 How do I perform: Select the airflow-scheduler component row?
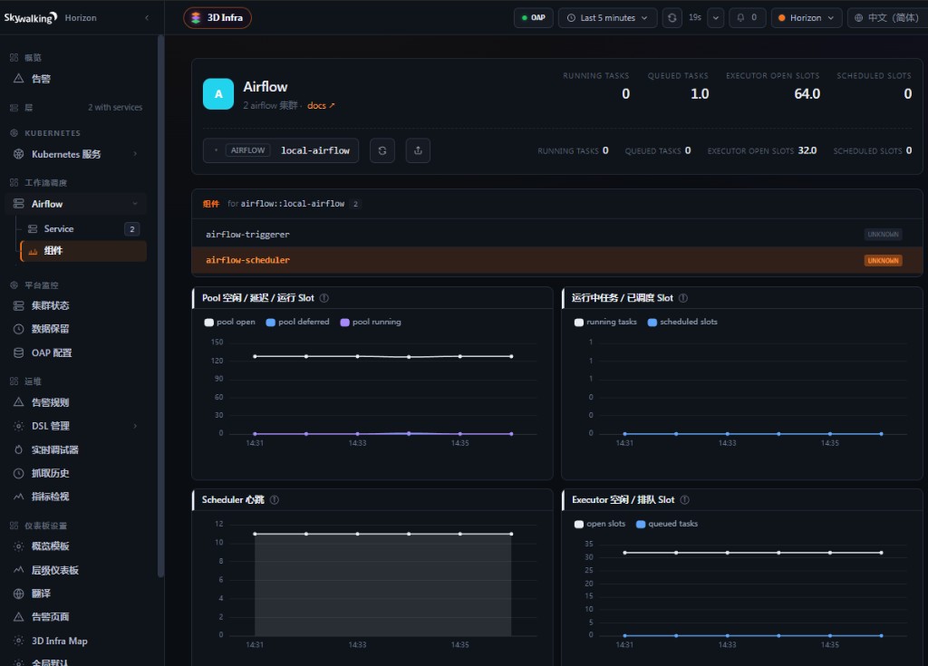557,260
